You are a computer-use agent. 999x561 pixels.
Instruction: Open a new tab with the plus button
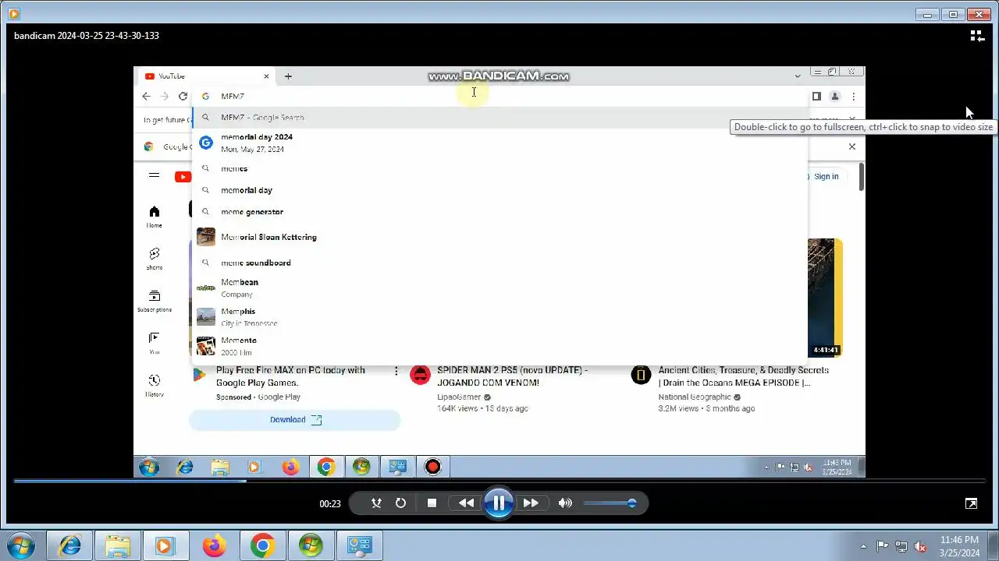point(288,76)
